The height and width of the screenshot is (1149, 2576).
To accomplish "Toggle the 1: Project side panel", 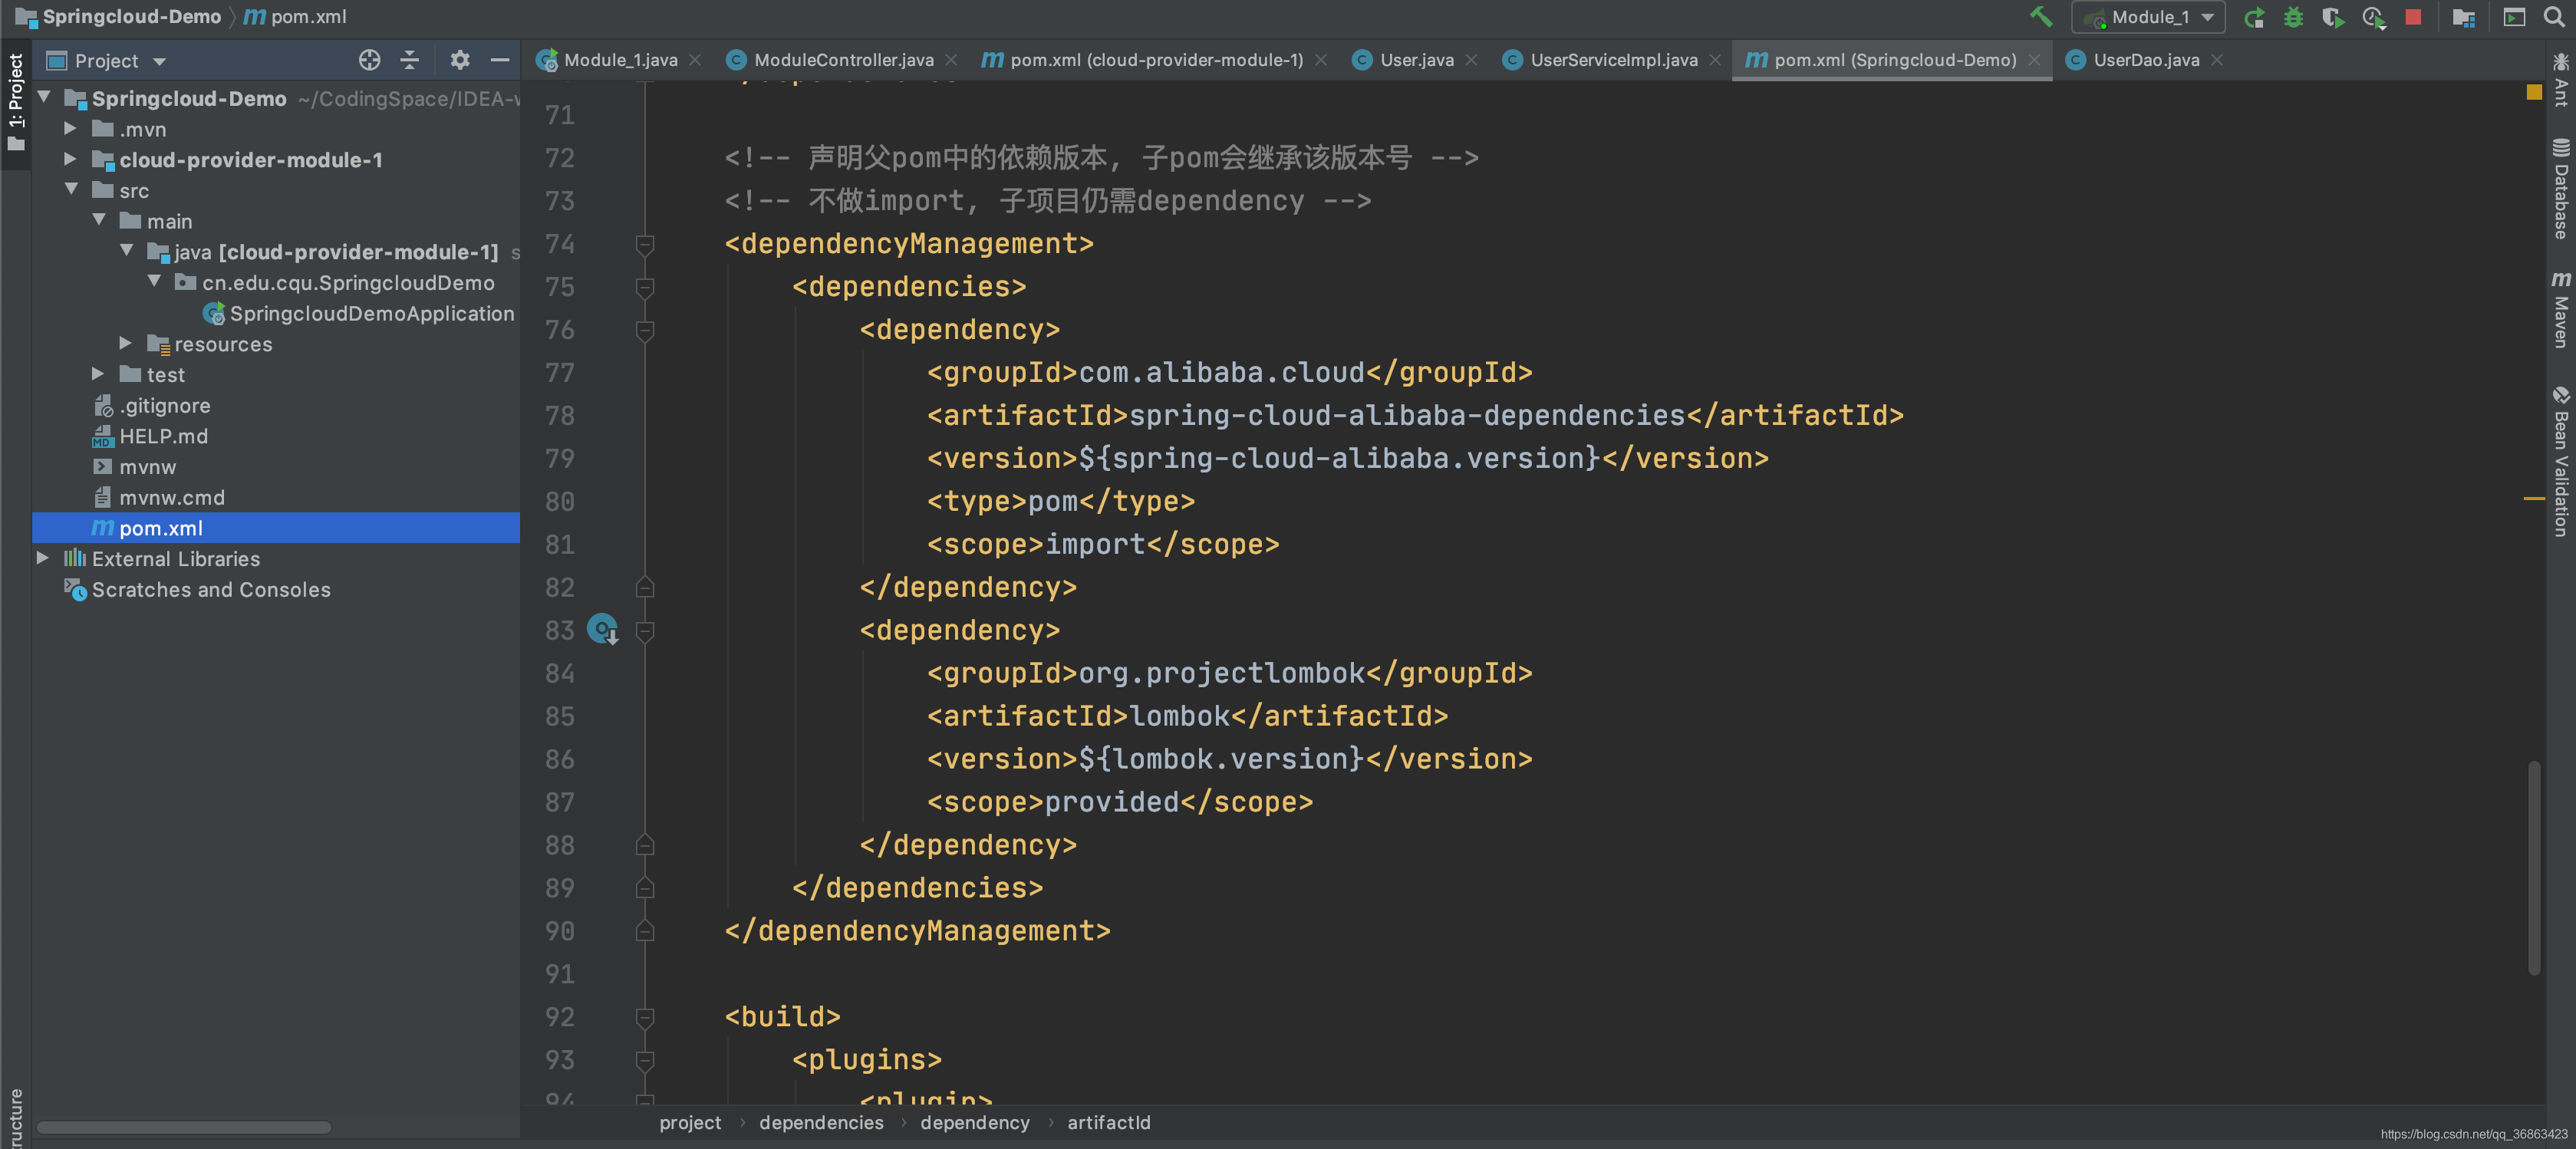I will (x=15, y=100).
